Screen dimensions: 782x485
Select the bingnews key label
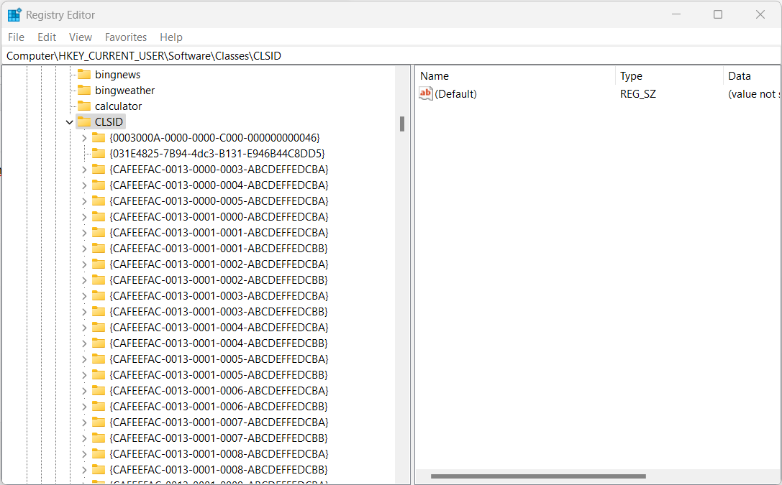(118, 75)
